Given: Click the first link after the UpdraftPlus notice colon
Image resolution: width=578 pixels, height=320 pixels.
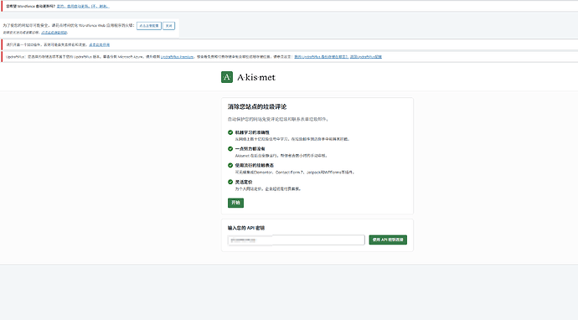Looking at the screenshot, I should click(321, 57).
